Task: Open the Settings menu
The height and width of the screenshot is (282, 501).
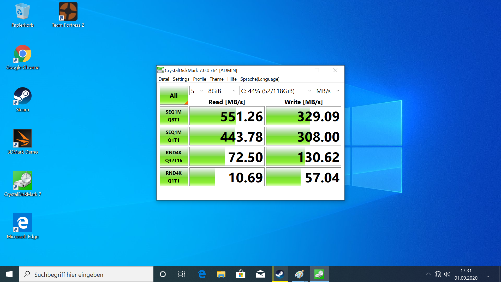Action: [x=181, y=79]
